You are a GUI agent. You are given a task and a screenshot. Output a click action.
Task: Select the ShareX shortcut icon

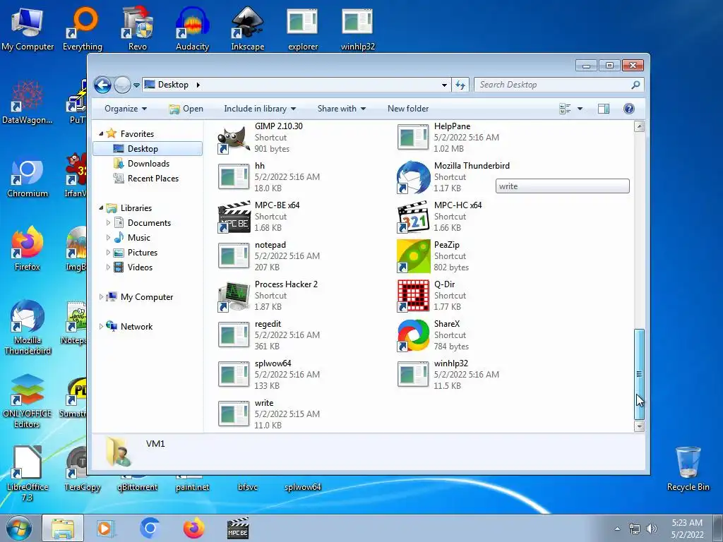tap(413, 335)
